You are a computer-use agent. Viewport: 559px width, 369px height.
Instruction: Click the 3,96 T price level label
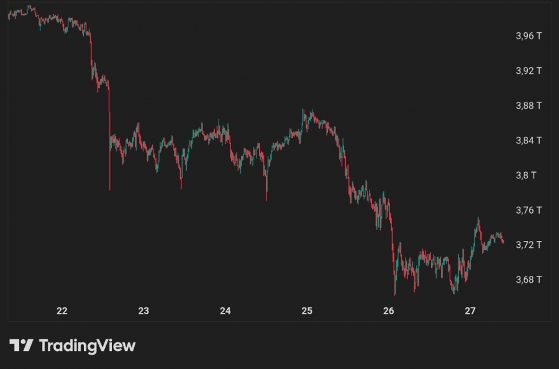(x=529, y=36)
